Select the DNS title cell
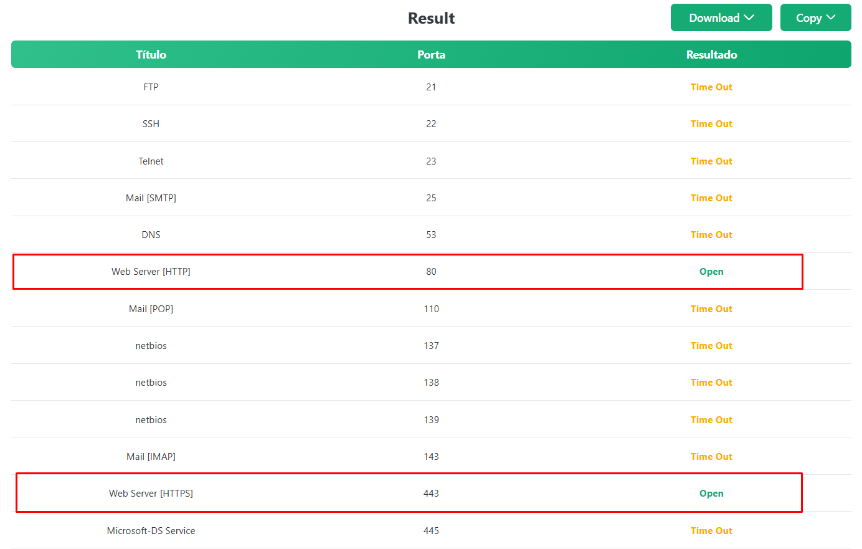This screenshot has height=549, width=862. (x=151, y=235)
